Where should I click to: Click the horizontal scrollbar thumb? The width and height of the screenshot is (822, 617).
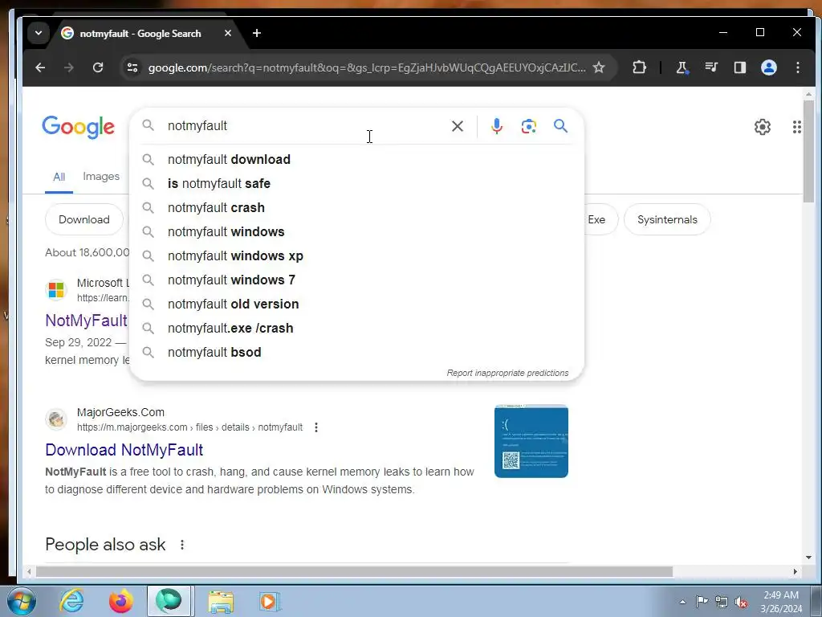point(354,572)
